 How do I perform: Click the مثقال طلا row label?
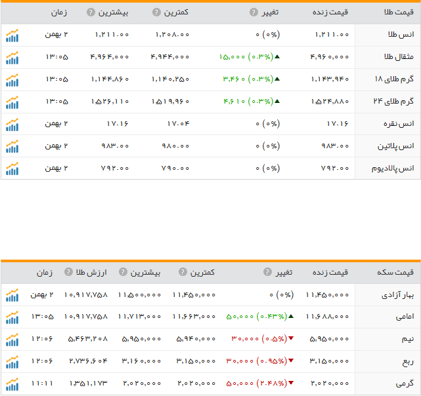coord(399,57)
